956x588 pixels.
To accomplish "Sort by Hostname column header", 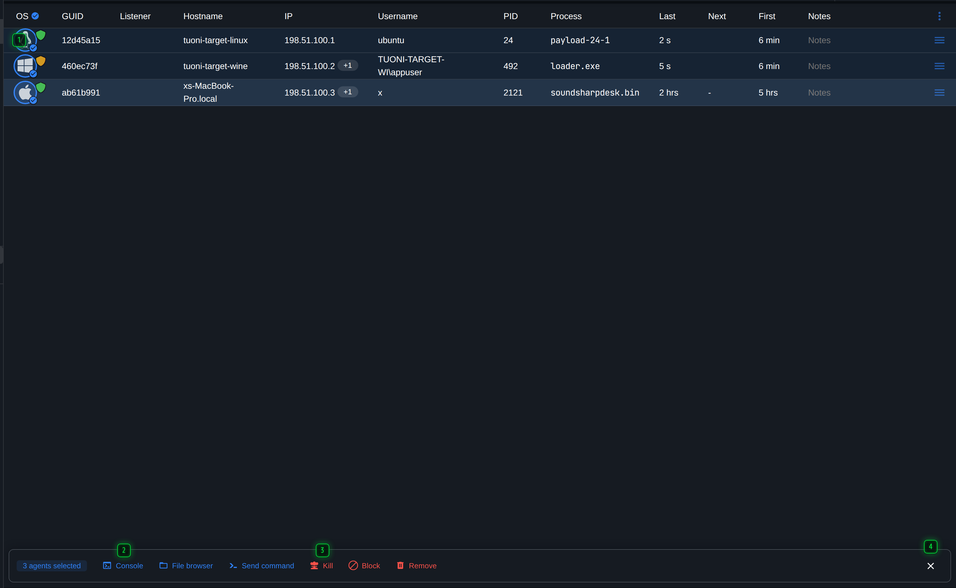I will pos(203,16).
